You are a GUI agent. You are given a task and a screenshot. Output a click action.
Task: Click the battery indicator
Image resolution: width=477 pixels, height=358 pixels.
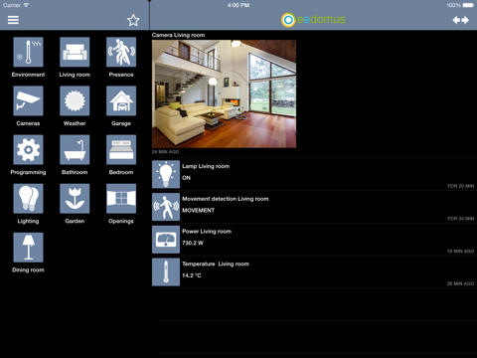(x=468, y=5)
